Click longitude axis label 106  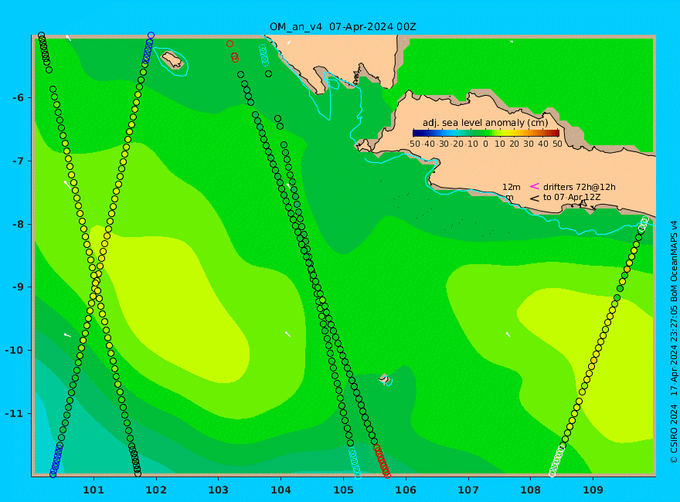[406, 490]
